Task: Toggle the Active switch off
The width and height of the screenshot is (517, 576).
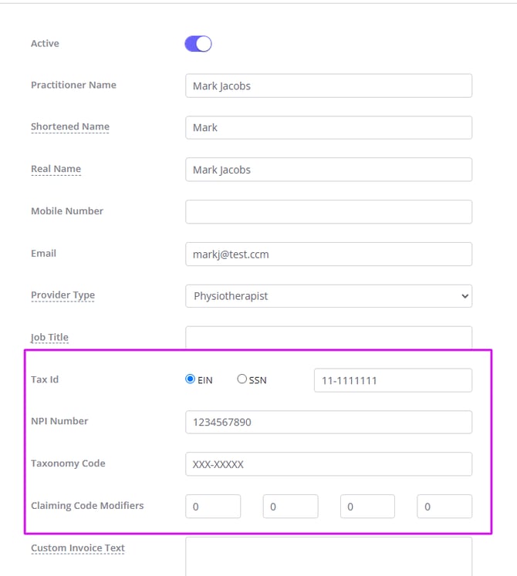Action: (x=198, y=44)
